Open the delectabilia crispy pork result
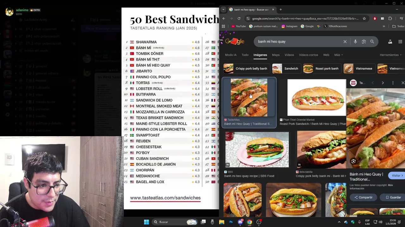The width and height of the screenshot is (405, 227). (321, 150)
